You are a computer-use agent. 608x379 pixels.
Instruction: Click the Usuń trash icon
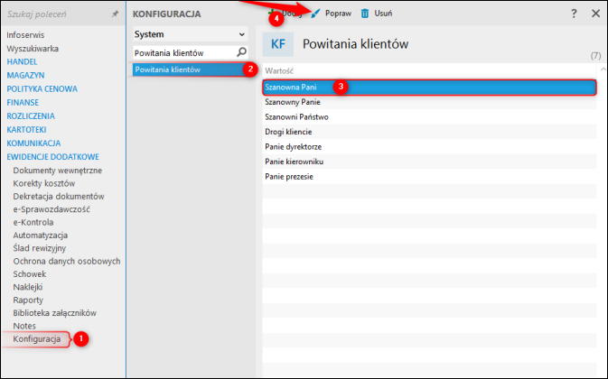pos(365,14)
